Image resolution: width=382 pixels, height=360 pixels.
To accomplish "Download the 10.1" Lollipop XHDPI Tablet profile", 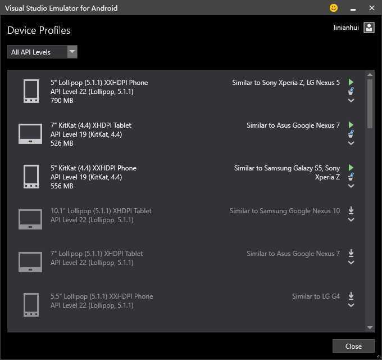I will [351, 210].
